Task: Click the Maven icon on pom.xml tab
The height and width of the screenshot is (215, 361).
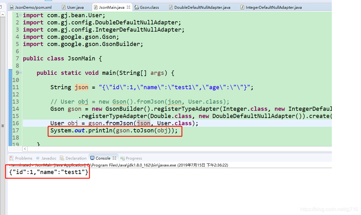Action: [x=12, y=8]
